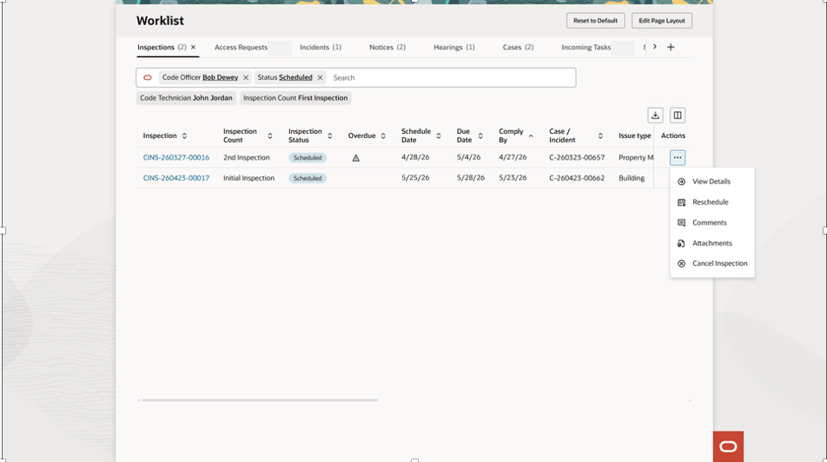Sort by Overdue column
The height and width of the screenshot is (462, 827).
click(383, 136)
